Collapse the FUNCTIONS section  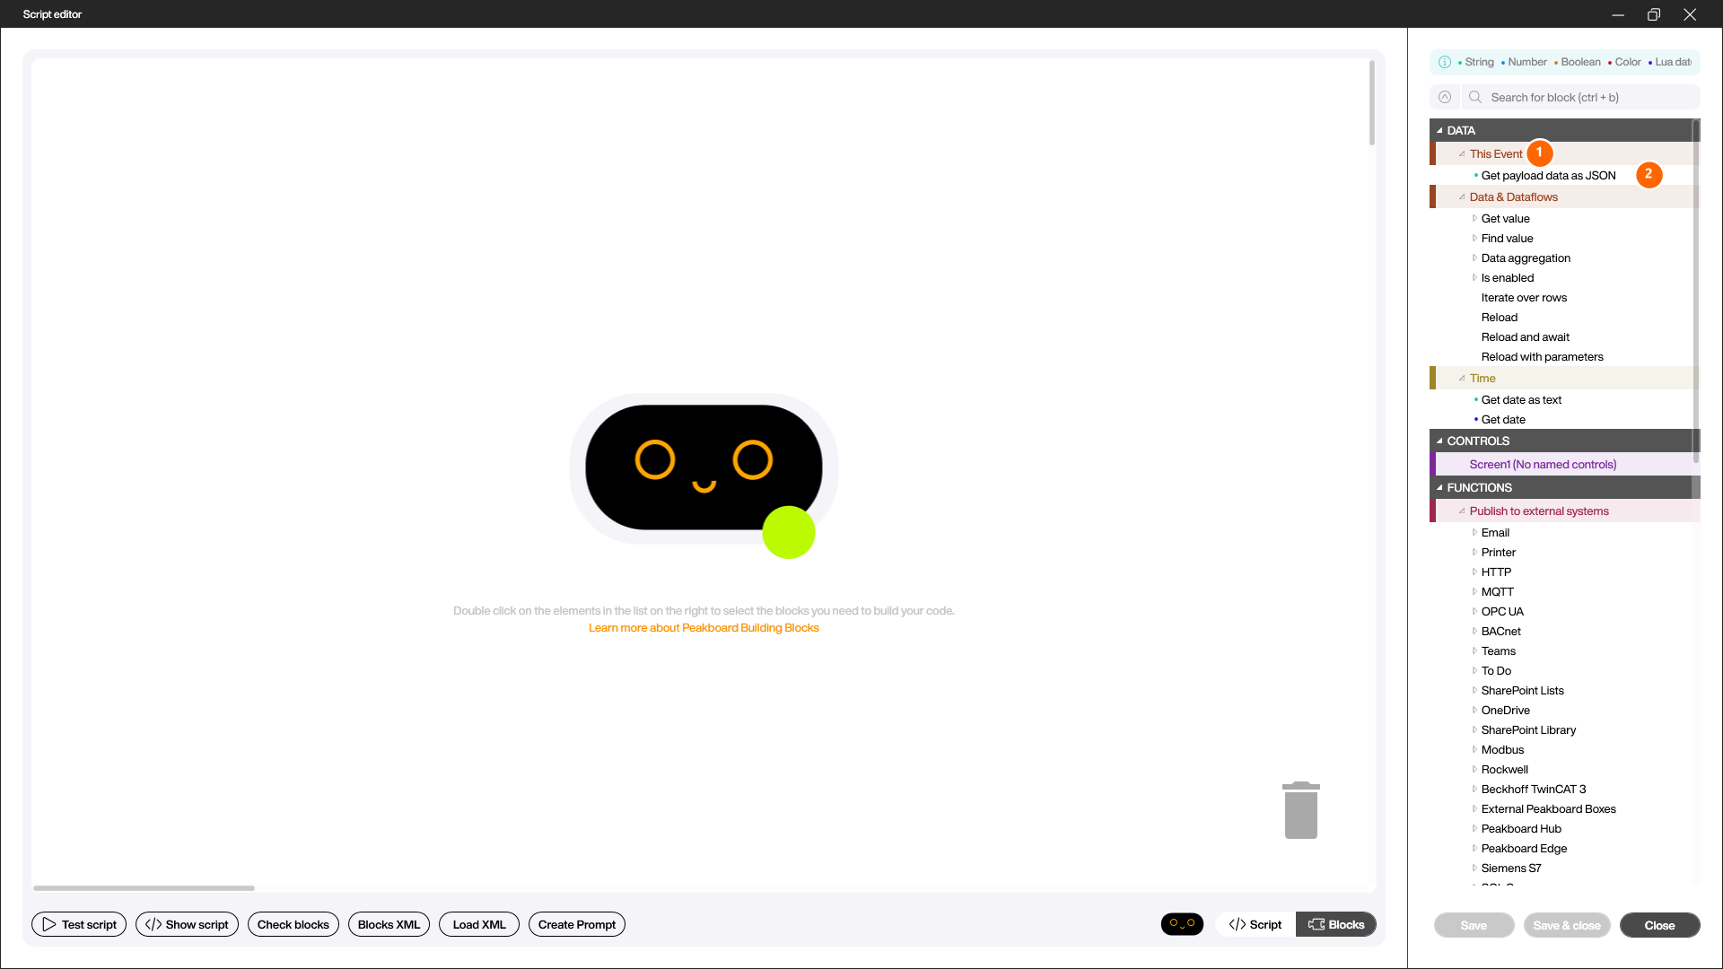tap(1439, 488)
